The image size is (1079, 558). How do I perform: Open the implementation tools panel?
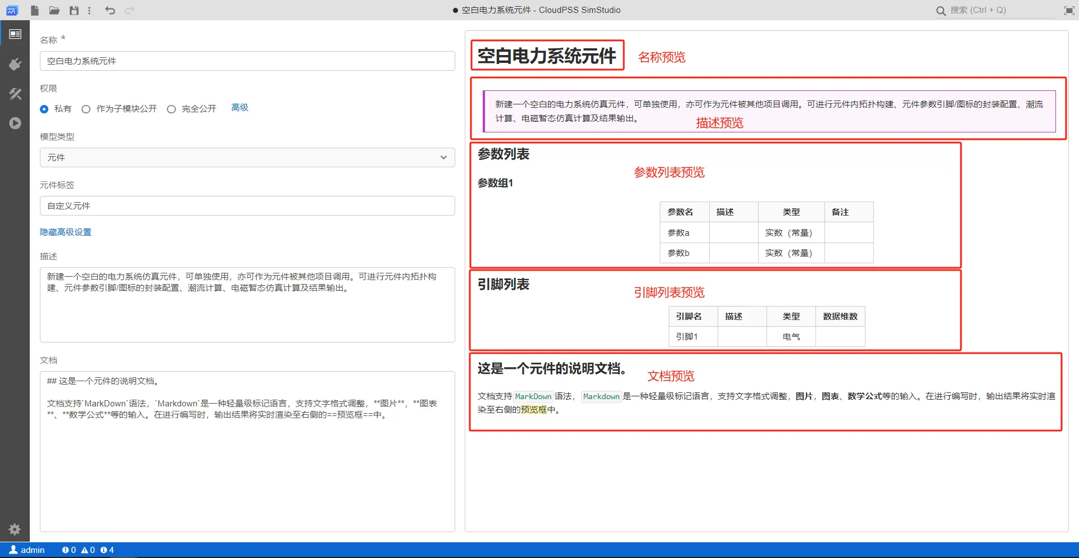[x=15, y=94]
